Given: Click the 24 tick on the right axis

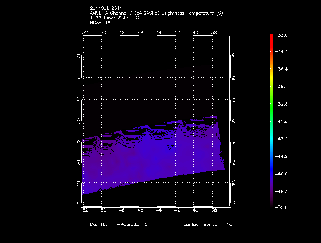Looking at the screenshot, I should click(x=234, y=182).
